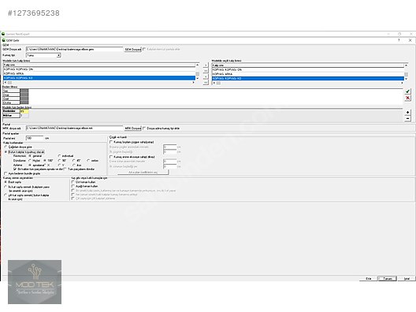The height and width of the screenshot is (312, 416).
Task: Toggle 'Tüm parçaları döndür' checkbox
Action: pyautogui.click(x=65, y=169)
